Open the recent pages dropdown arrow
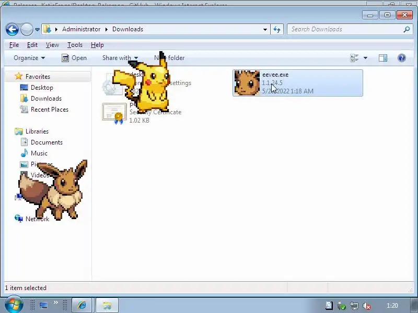This screenshot has width=418, height=313. (x=37, y=30)
